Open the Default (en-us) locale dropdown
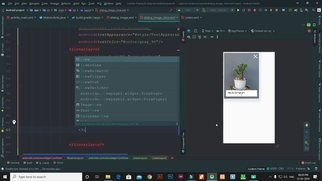 (x=263, y=31)
